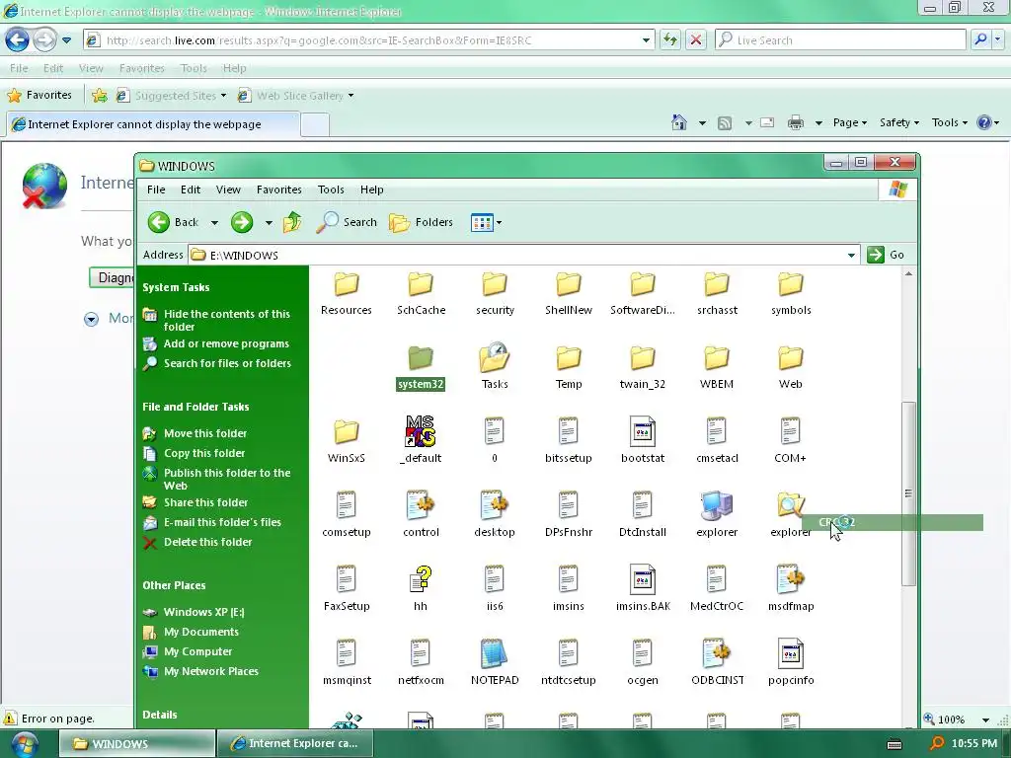Viewport: 1011px width, 758px height.
Task: Open the Edit menu in WINDOWS window
Action: click(x=191, y=189)
